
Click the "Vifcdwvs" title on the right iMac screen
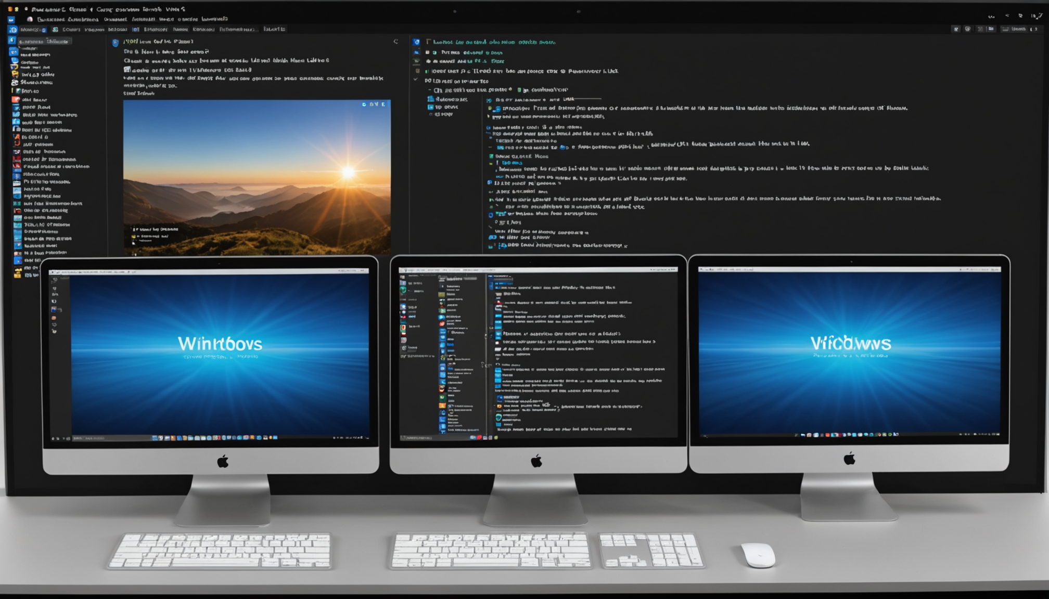tap(851, 343)
